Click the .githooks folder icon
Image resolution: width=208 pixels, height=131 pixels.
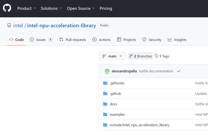pos(105,83)
